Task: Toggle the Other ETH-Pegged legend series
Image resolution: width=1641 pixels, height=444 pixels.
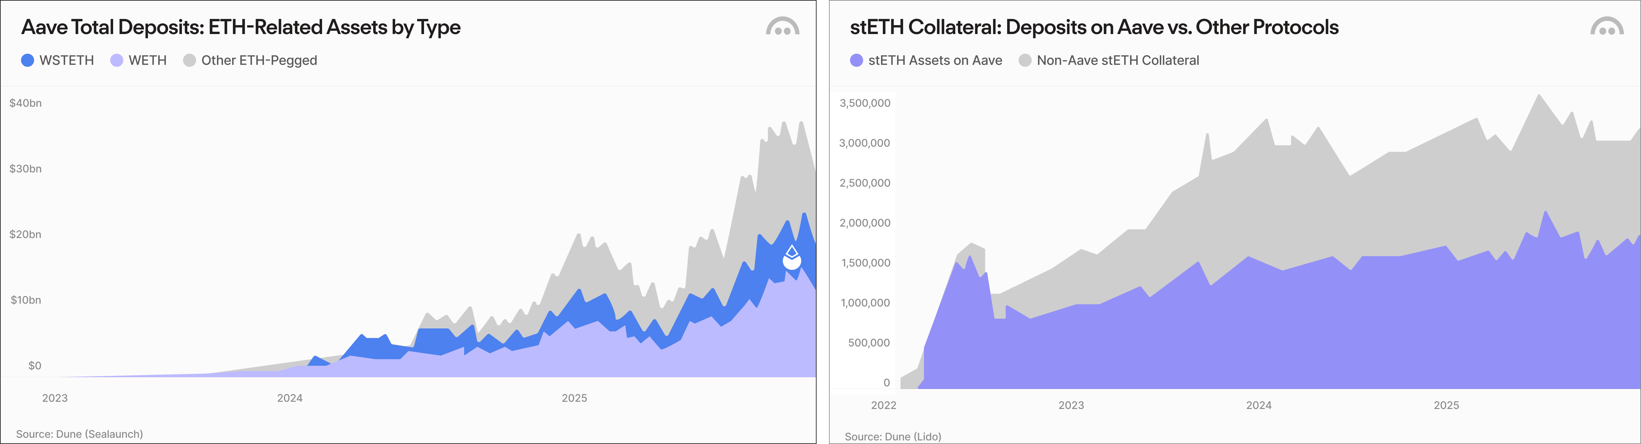Action: [259, 61]
